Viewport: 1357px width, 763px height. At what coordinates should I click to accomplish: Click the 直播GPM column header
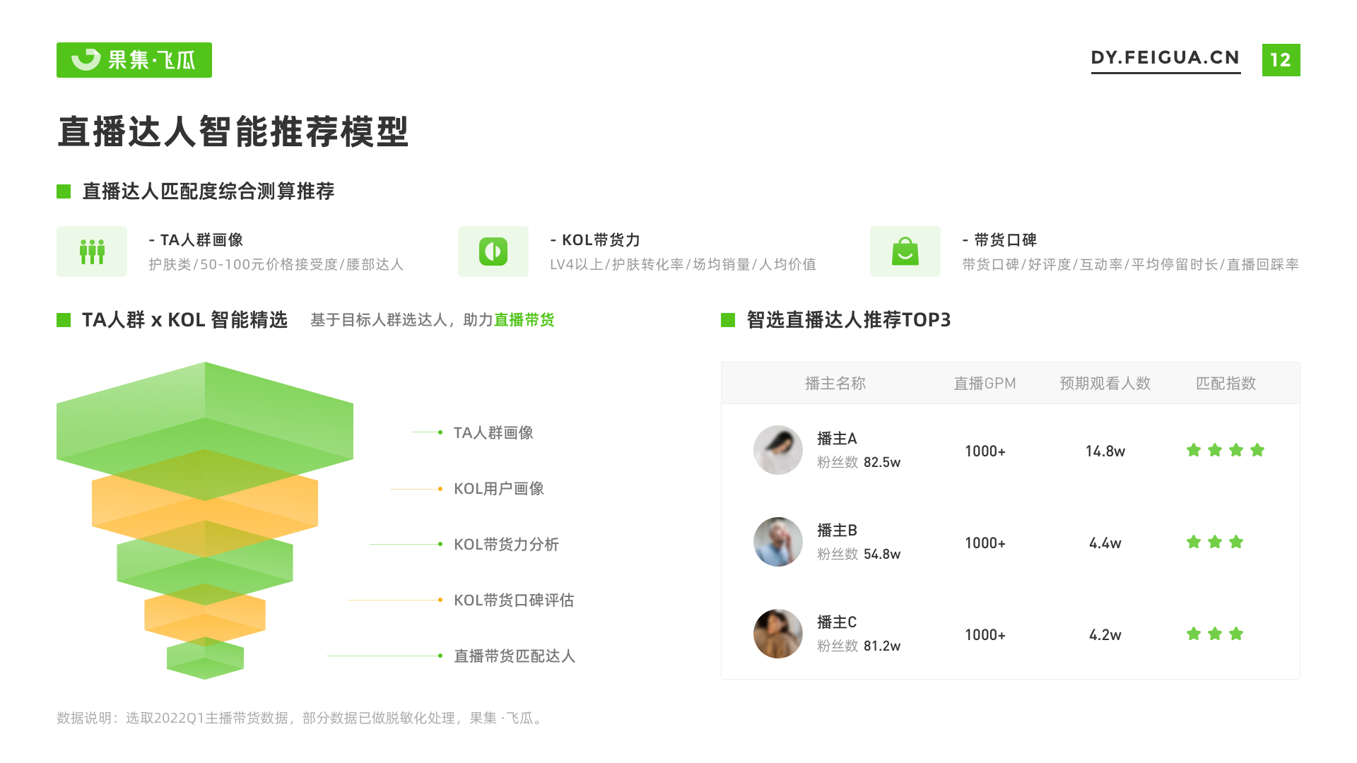985,384
